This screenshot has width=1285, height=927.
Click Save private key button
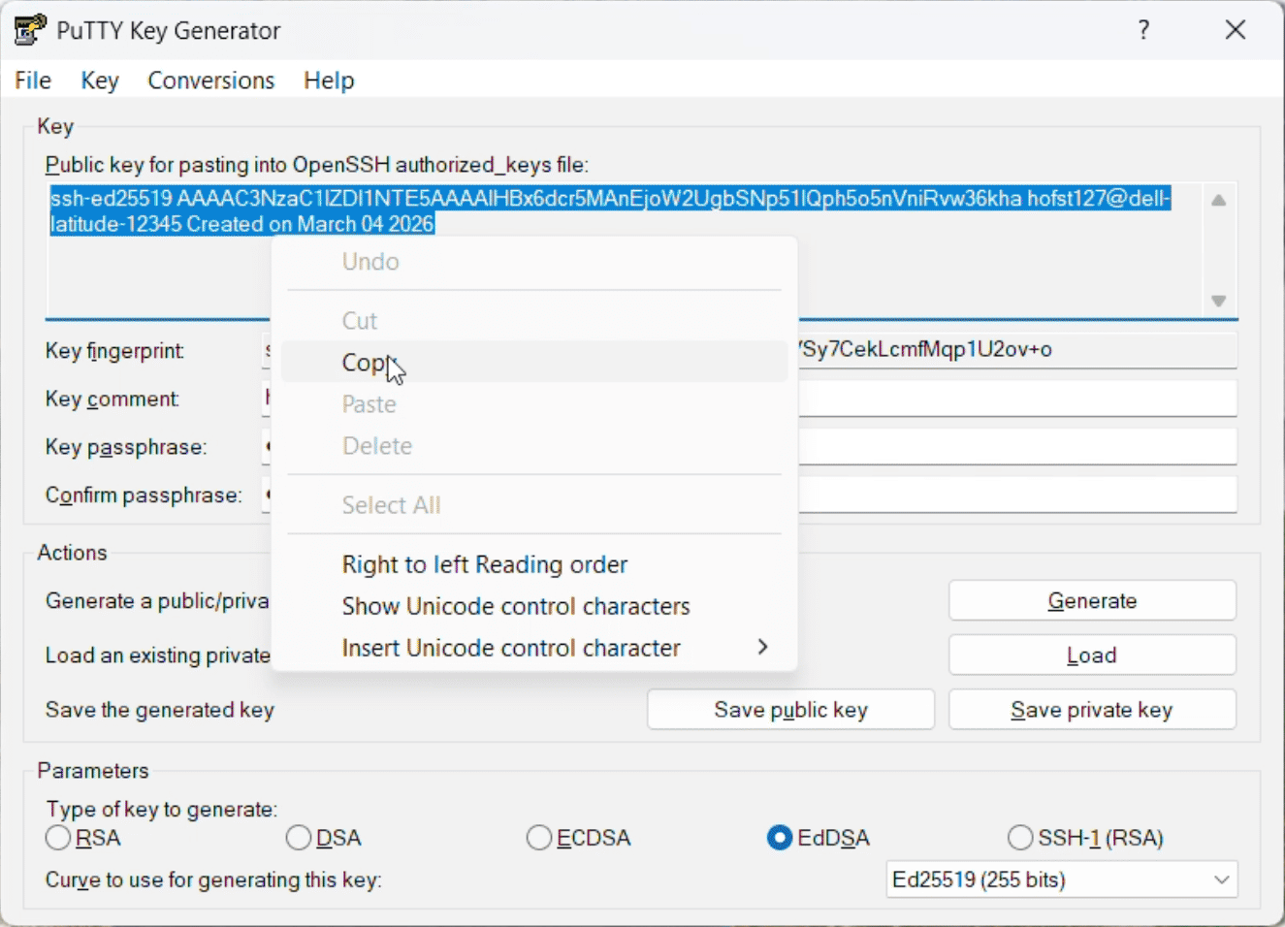tap(1092, 710)
